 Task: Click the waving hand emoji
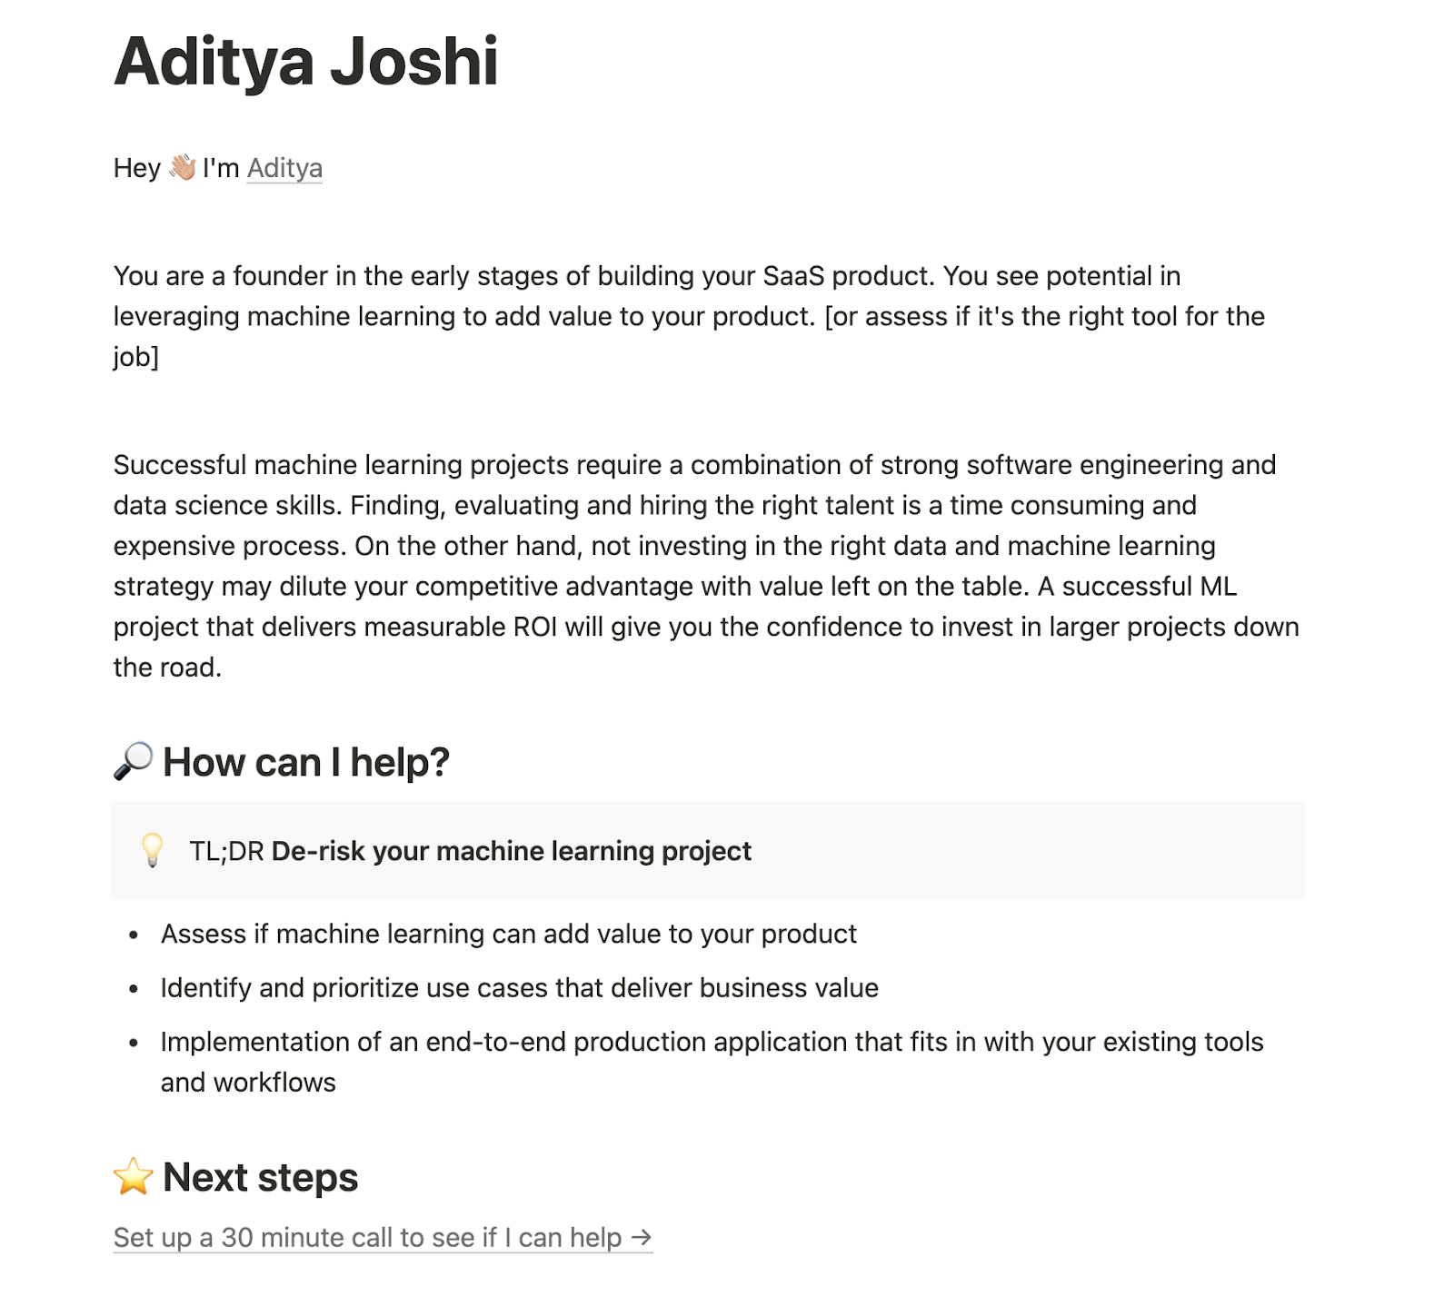[x=182, y=167]
